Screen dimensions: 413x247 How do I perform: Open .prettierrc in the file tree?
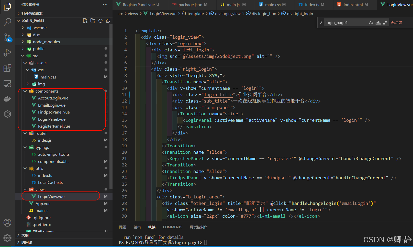(x=42, y=224)
